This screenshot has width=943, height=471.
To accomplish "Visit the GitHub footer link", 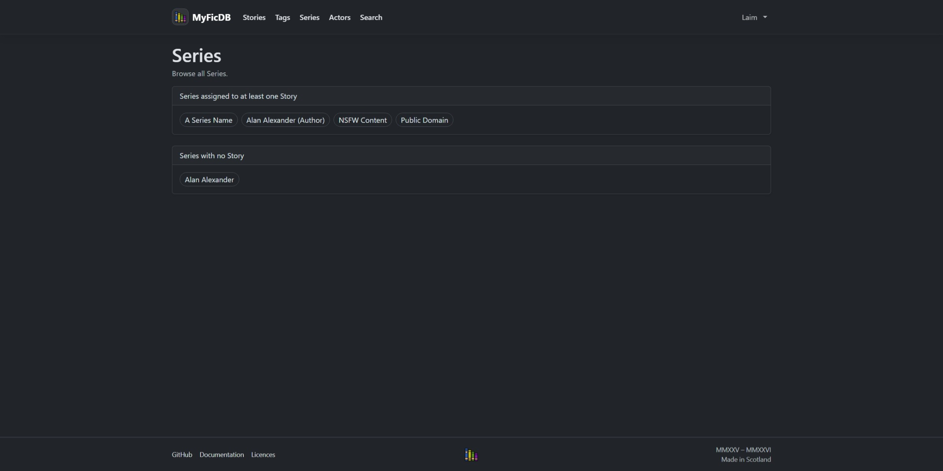I will click(x=182, y=454).
